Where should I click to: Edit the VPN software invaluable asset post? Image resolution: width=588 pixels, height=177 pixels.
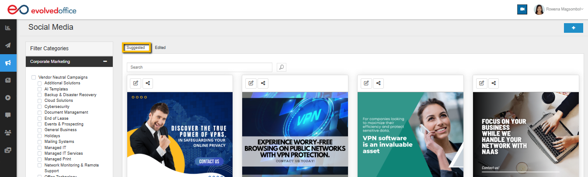(x=366, y=83)
